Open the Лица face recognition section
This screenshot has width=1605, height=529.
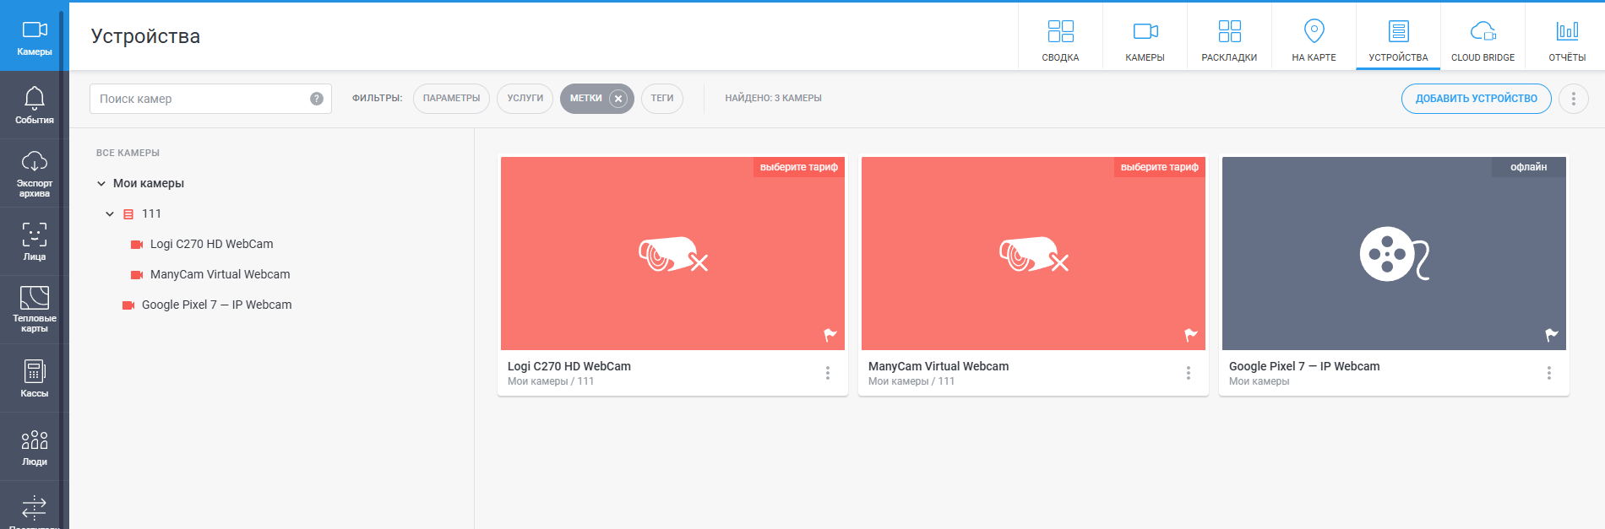point(34,242)
